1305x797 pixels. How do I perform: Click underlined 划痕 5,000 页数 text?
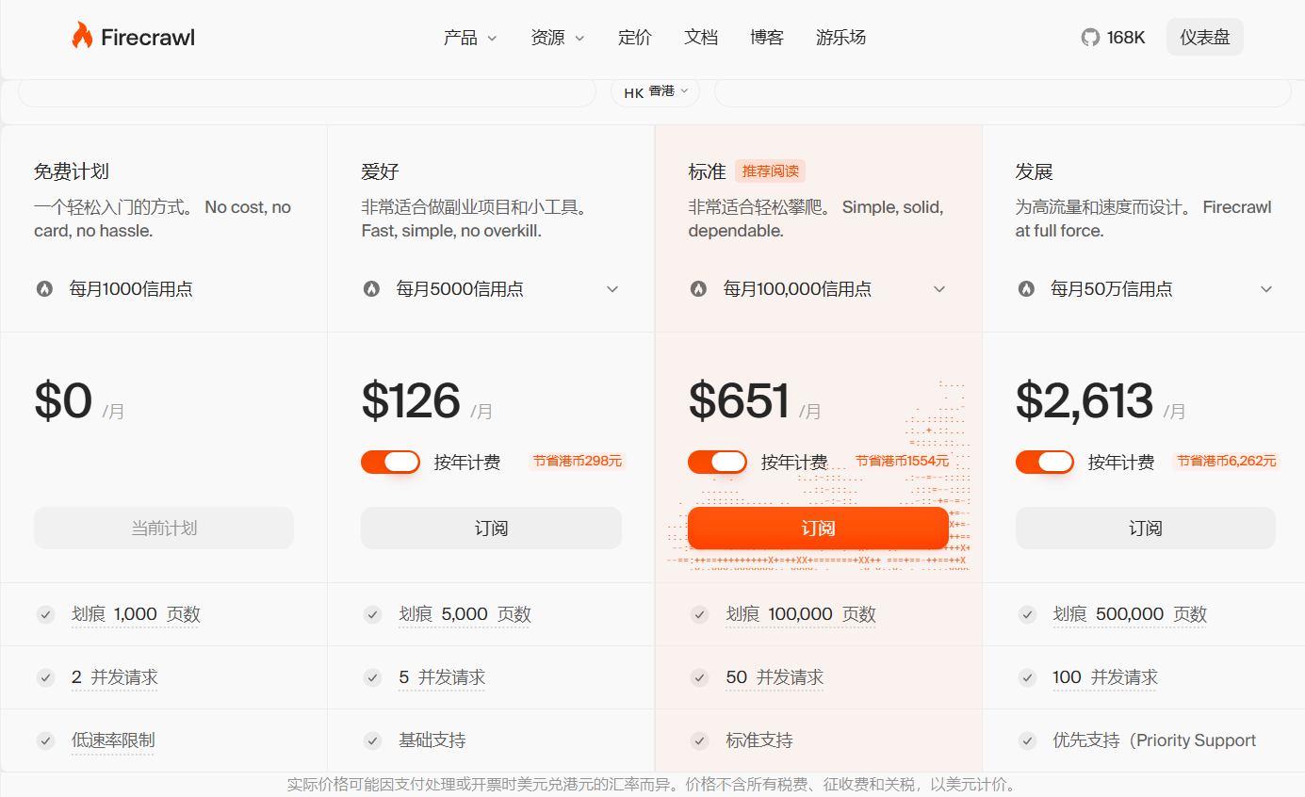point(465,615)
